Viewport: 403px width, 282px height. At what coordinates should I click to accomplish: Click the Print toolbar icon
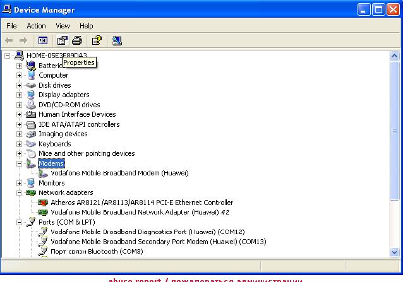tap(77, 40)
